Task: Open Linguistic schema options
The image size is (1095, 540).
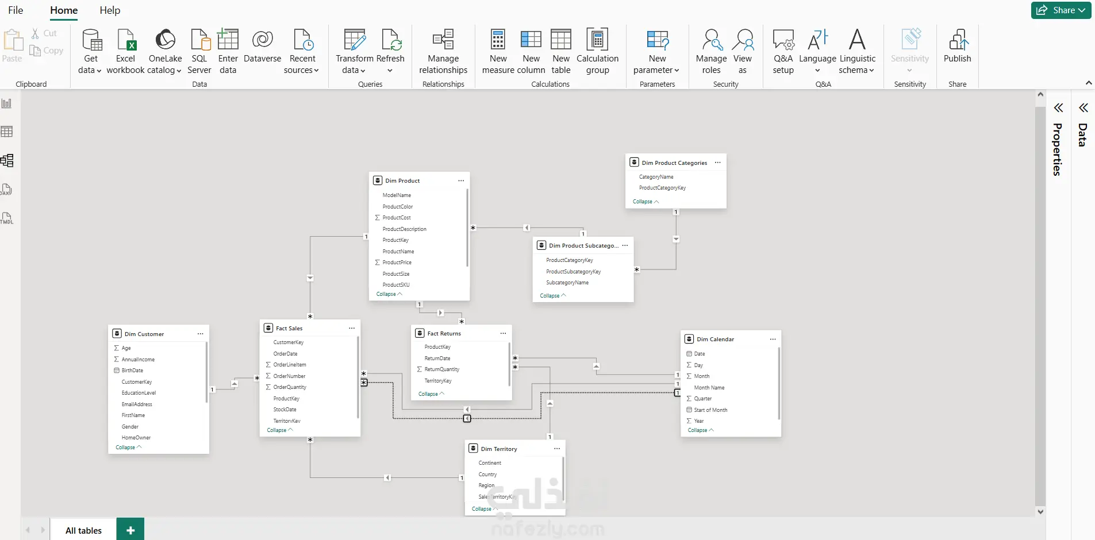Action: pyautogui.click(x=857, y=52)
